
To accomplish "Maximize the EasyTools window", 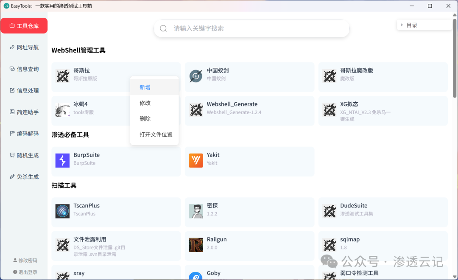I will tap(430, 6).
